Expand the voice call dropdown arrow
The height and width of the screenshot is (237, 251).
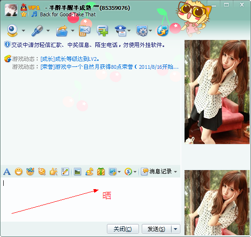[x=48, y=31]
